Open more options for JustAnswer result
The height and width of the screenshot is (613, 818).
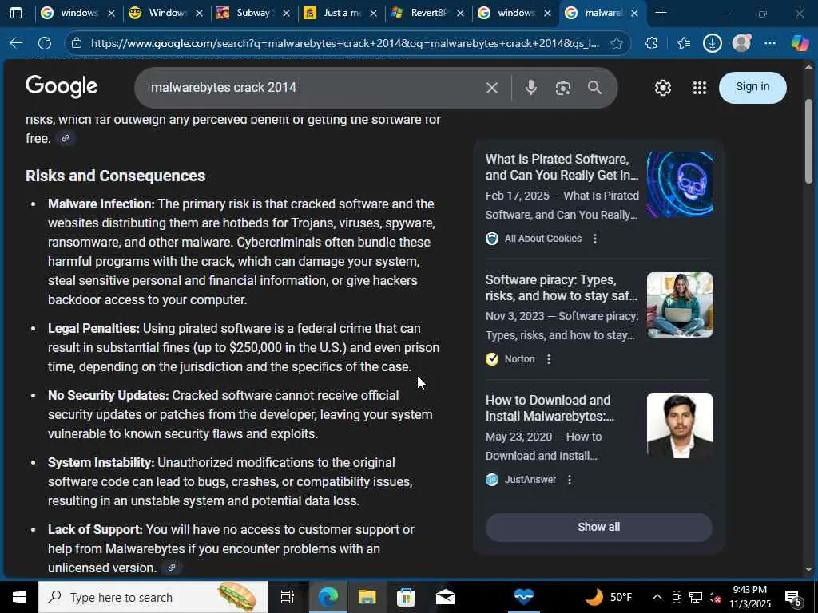(x=570, y=480)
